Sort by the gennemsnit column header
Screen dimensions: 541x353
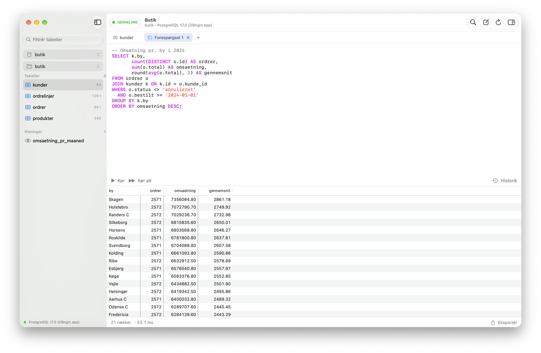[x=216, y=191]
